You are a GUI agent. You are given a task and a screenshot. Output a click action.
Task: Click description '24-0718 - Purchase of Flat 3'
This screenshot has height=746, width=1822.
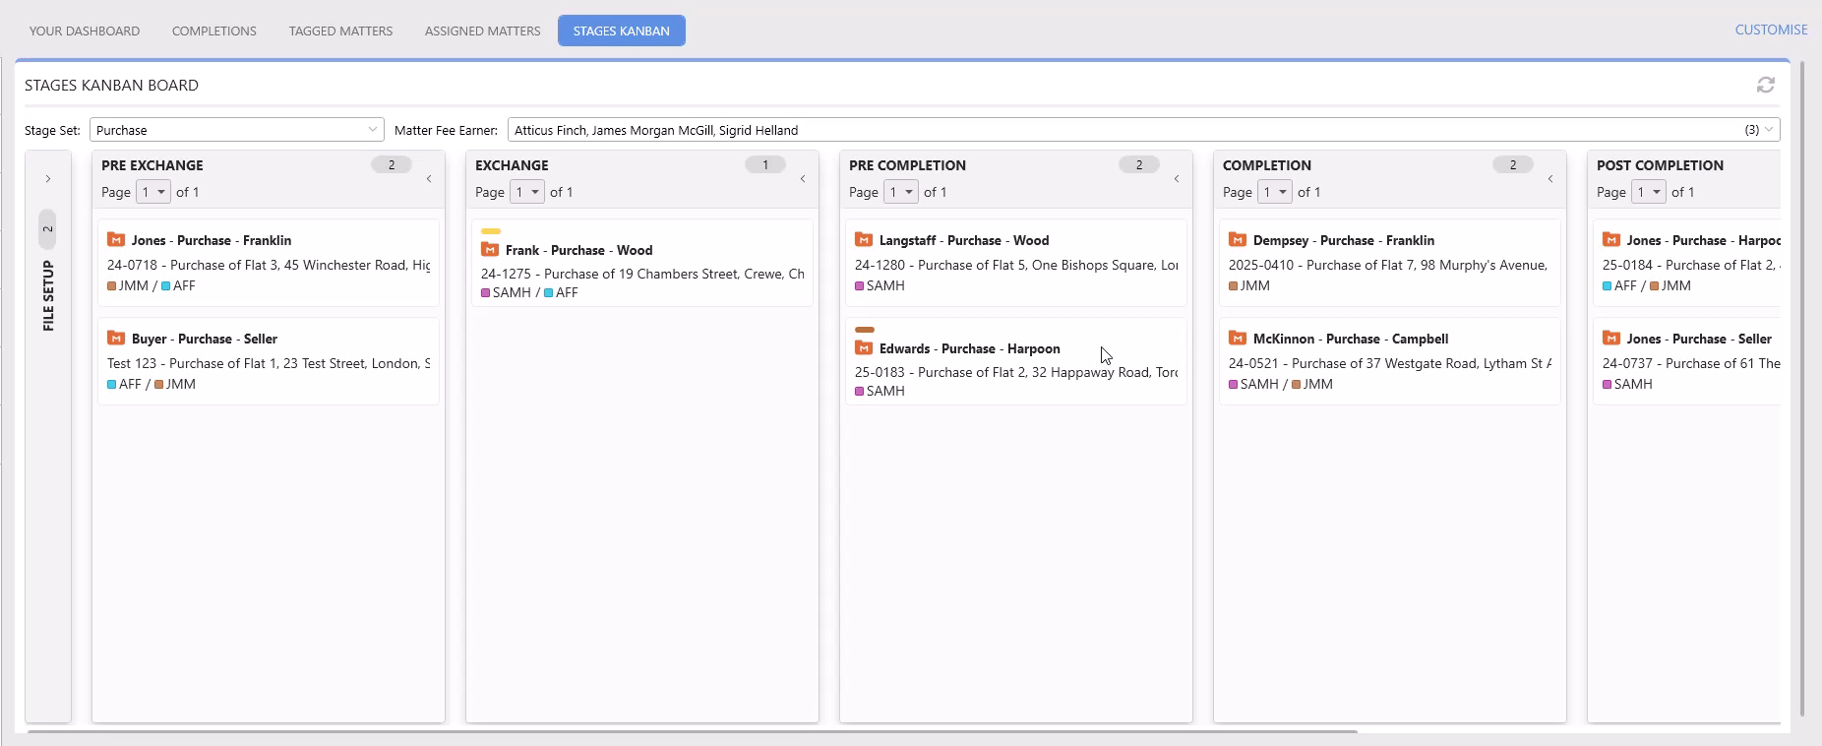point(269,265)
